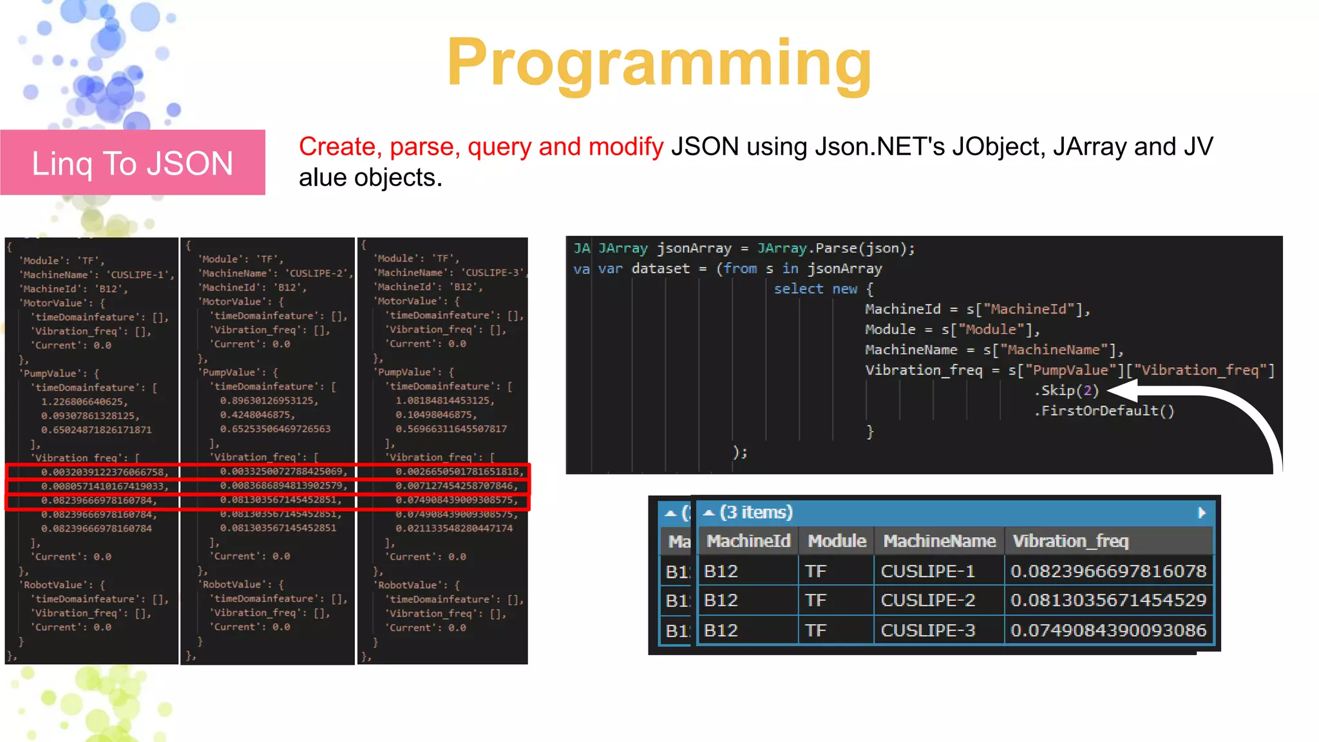Click value 1.226806640625 in first JSON panel
Viewport: 1319px width, 742px height.
point(84,402)
